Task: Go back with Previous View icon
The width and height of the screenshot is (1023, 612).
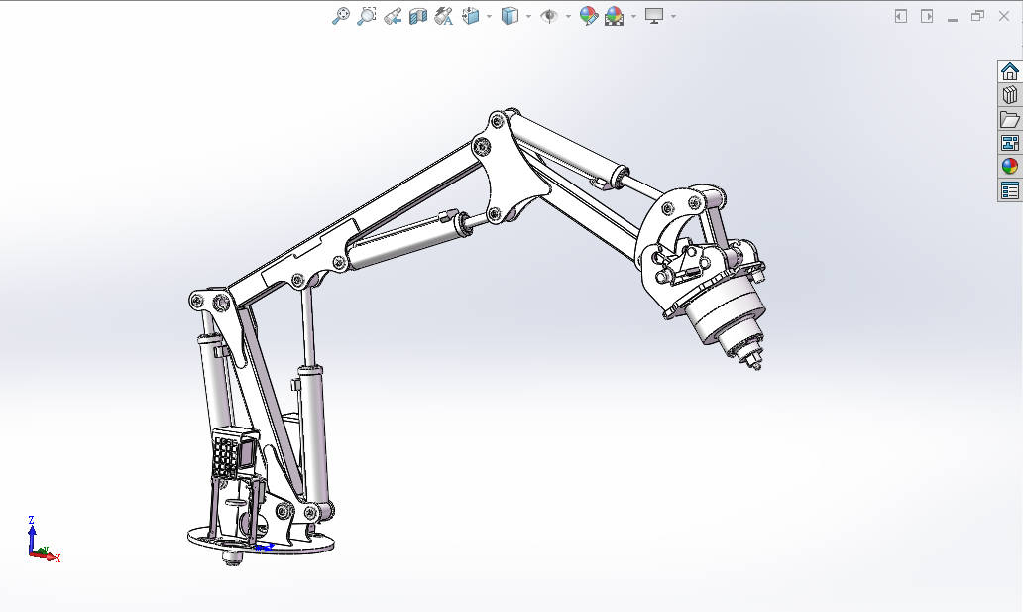Action: [393, 16]
